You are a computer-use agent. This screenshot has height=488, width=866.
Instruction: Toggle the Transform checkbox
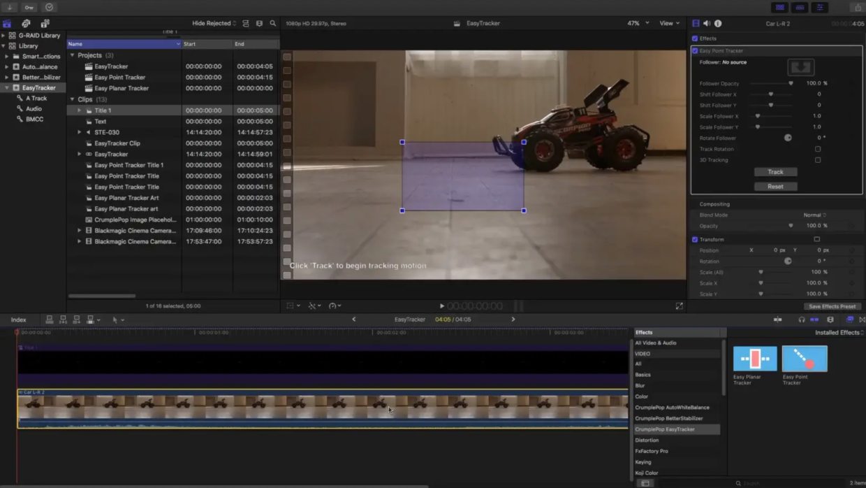pyautogui.click(x=695, y=239)
